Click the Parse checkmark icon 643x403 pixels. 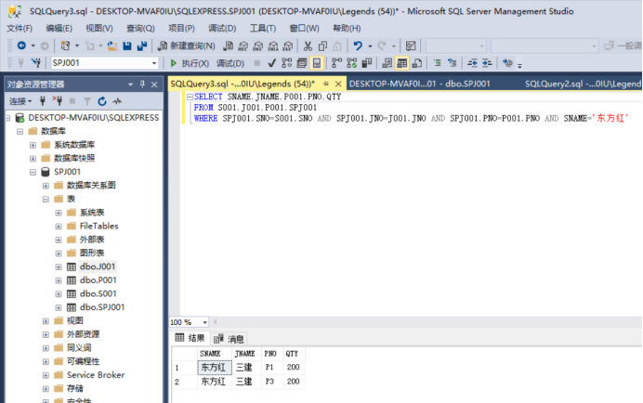pos(271,63)
